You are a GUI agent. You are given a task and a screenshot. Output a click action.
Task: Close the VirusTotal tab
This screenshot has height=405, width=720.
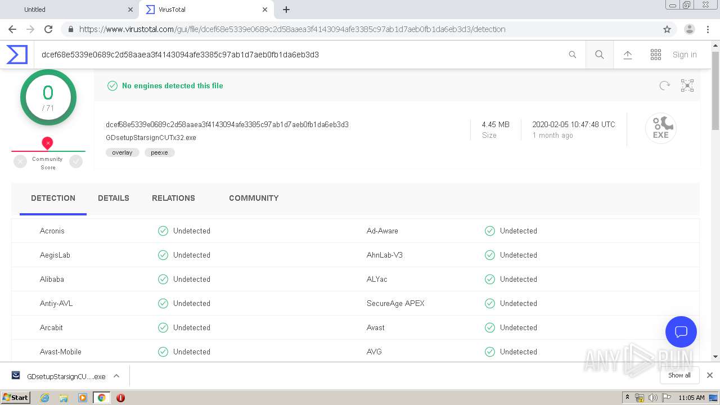pos(265,10)
